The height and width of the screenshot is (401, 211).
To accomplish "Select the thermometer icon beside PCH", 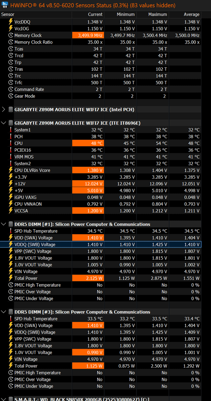I will coord(11,136).
